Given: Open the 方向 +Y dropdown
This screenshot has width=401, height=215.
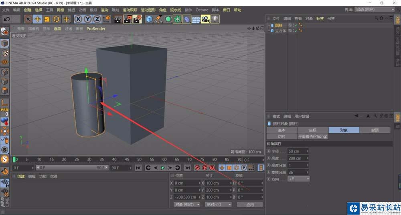Looking at the screenshot, I should pyautogui.click(x=299, y=179).
